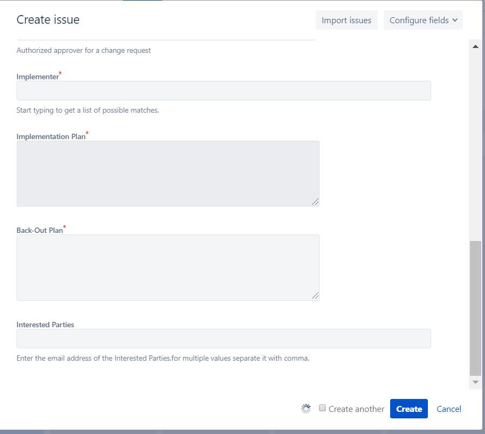This screenshot has width=485, height=434.
Task: Click the Implementation Plan label
Action: click(51, 136)
